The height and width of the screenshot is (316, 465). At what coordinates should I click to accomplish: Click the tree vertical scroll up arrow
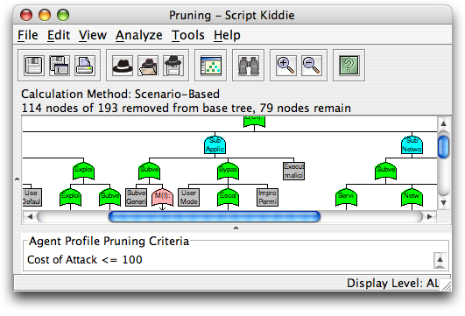click(x=444, y=123)
